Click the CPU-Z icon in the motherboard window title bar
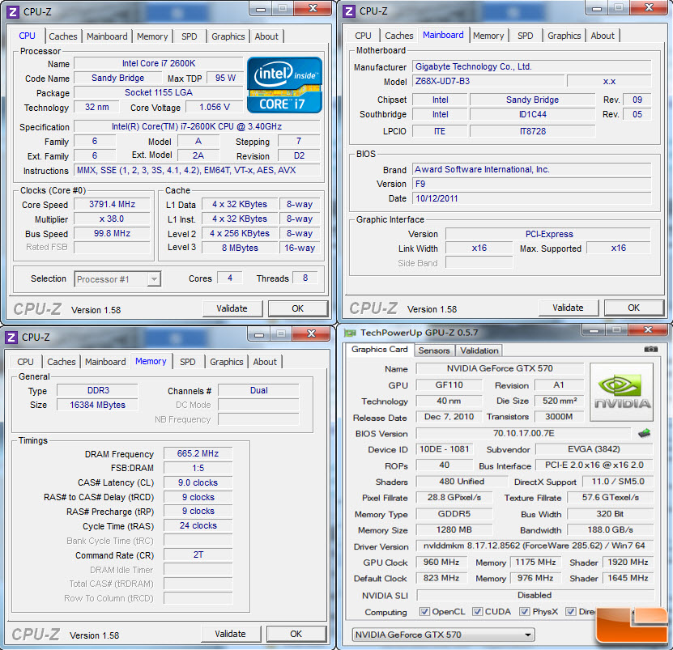The width and height of the screenshot is (673, 650). (x=349, y=11)
